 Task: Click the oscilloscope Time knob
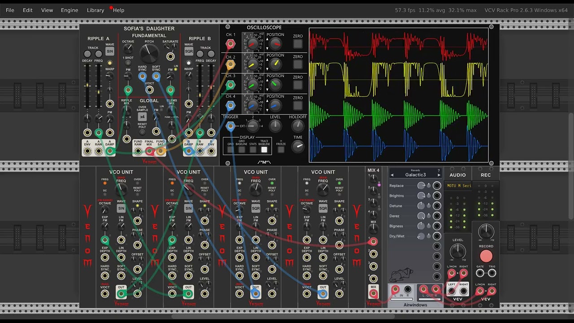(297, 146)
